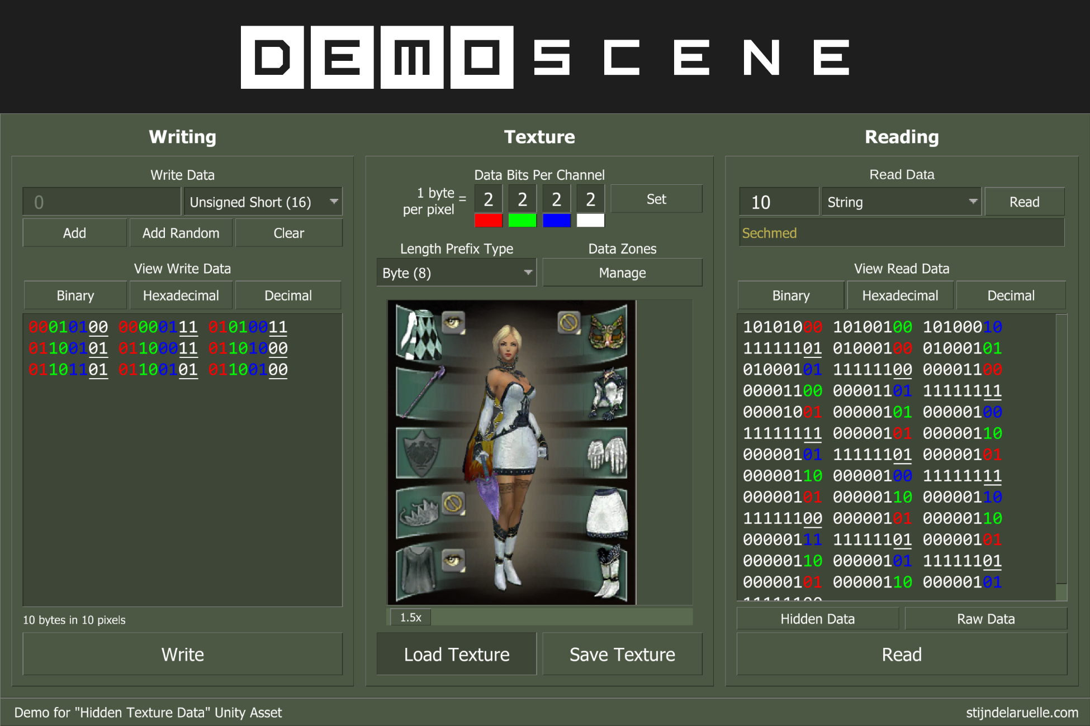Clear the write data

pyautogui.click(x=288, y=233)
